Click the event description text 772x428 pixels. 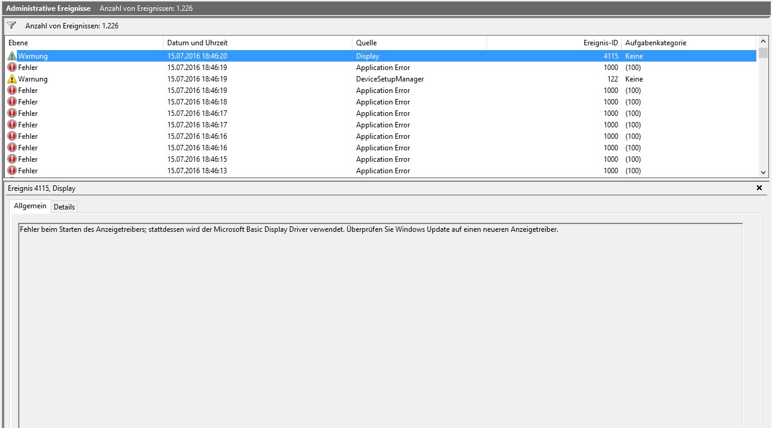click(289, 229)
